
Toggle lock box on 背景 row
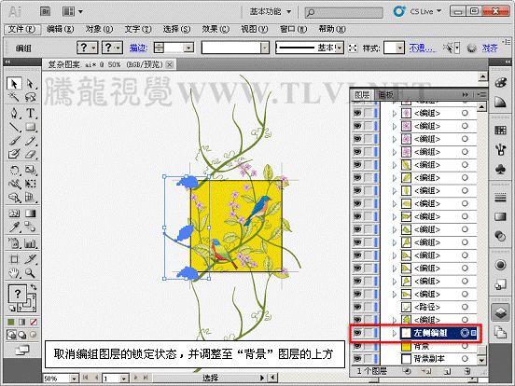(x=369, y=346)
